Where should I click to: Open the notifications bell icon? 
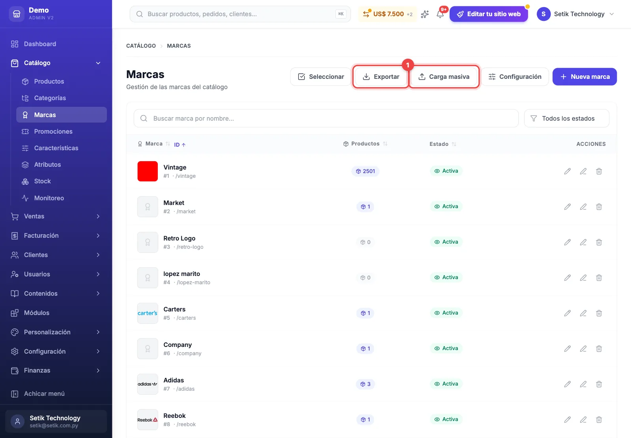coord(440,14)
